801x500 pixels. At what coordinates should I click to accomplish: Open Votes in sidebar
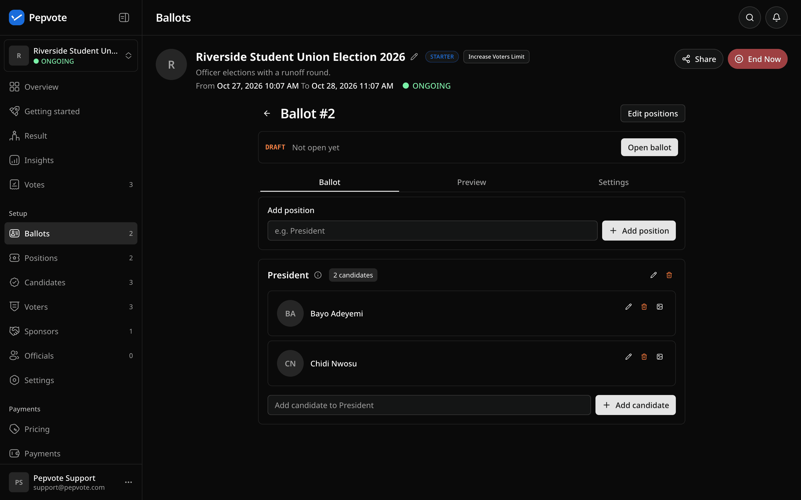71,184
